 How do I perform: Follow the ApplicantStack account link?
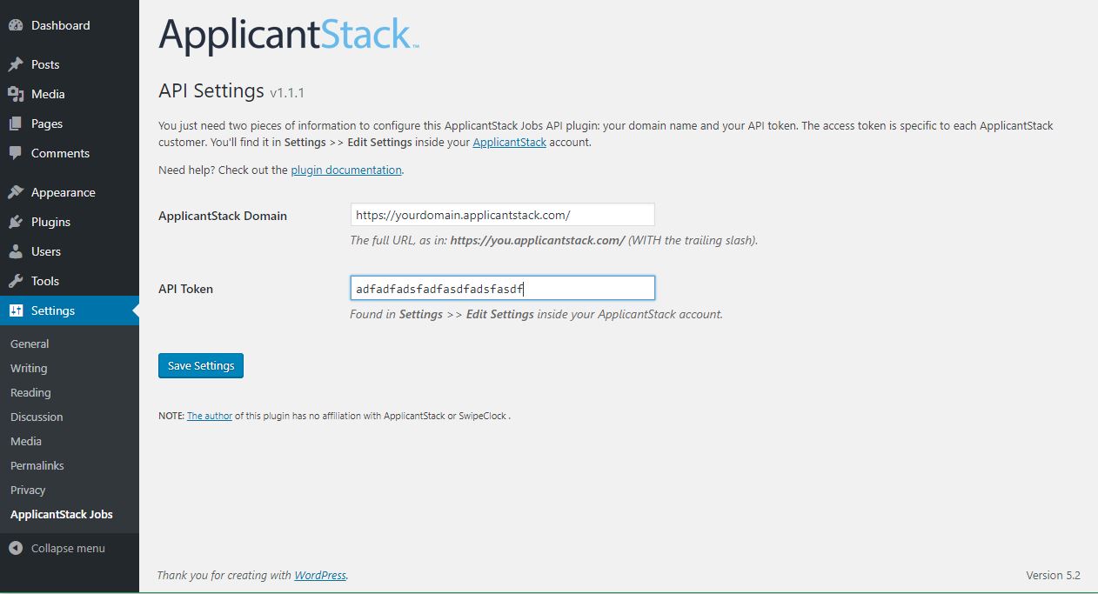509,142
